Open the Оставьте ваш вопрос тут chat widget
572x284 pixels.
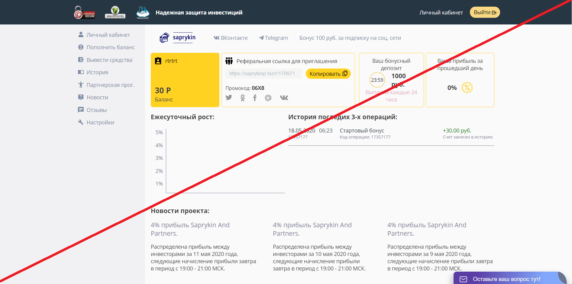[510, 278]
